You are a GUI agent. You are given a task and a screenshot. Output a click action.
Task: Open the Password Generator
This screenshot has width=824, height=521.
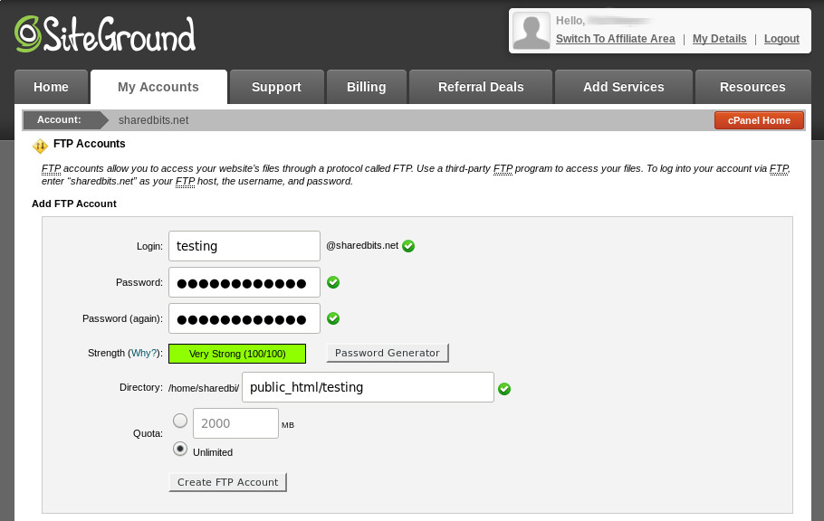click(x=388, y=353)
